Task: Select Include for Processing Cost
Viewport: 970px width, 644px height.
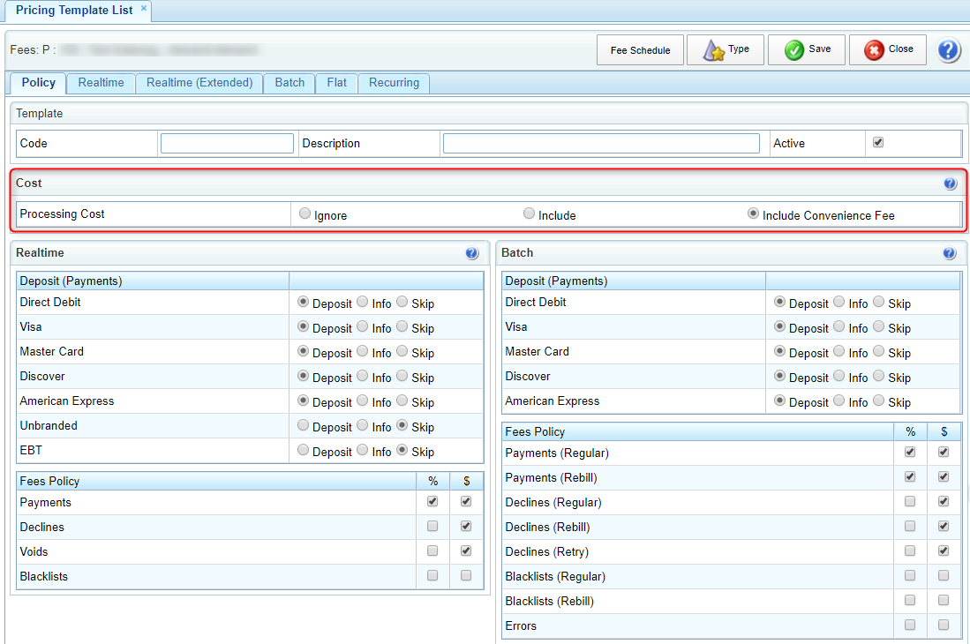Action: coord(529,213)
